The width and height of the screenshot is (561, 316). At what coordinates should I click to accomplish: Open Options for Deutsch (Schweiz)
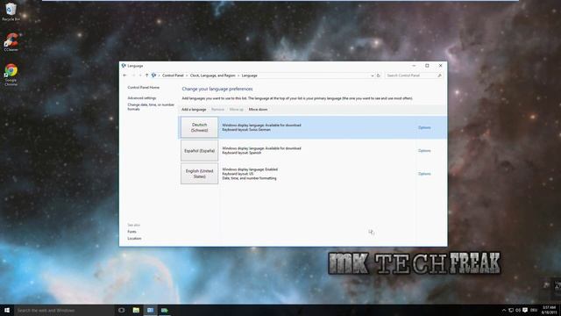(424, 127)
